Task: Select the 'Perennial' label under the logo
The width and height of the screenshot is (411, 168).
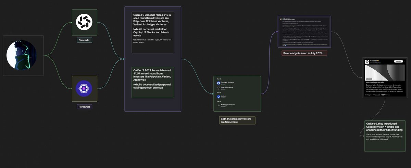Action: 85,107
